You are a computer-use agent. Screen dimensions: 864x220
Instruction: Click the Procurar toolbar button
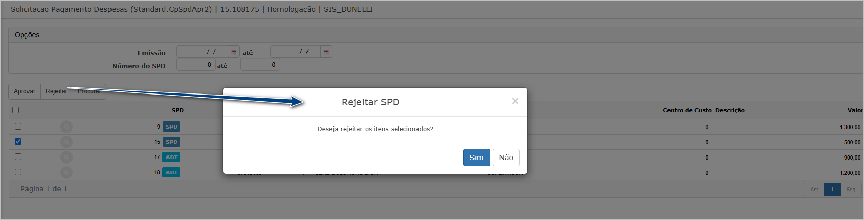tap(89, 91)
